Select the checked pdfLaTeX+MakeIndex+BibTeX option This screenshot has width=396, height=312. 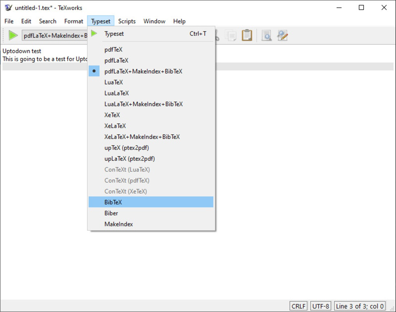click(151, 71)
